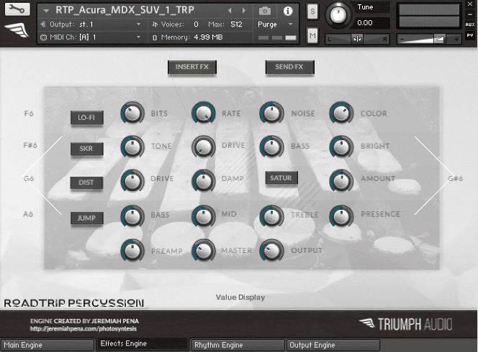Screen dimensions: 478x352
Task: Click the Triumph Audio wing logo in the header
Action: pos(17,30)
